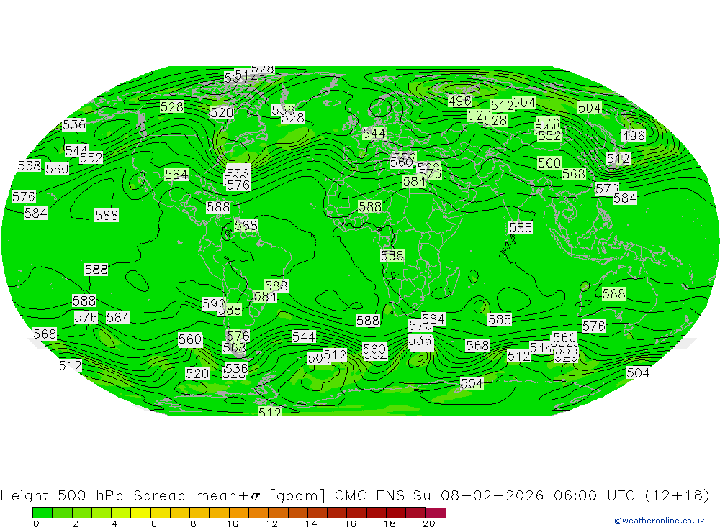Screen dimensions: 720x527
Task: Select '06:00 UTC' in the caption
Action: click(594, 496)
